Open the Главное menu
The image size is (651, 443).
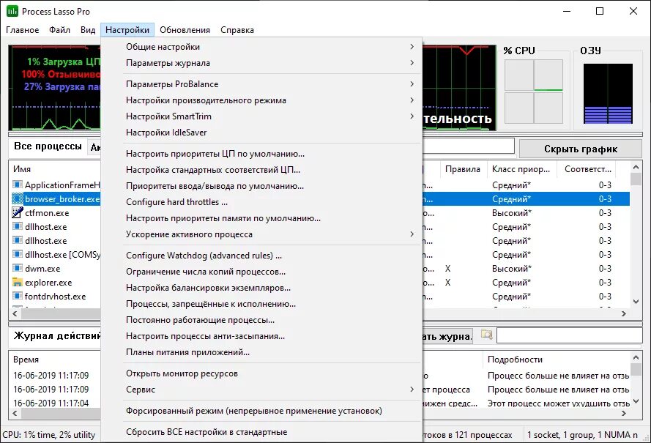(23, 30)
